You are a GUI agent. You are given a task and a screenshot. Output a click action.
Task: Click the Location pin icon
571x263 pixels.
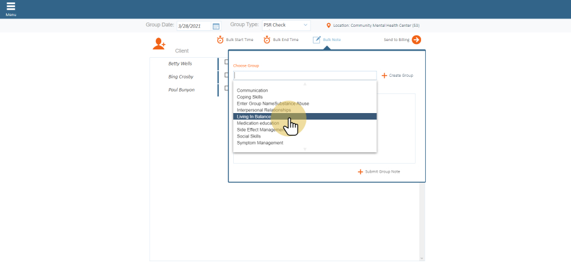[x=329, y=26]
